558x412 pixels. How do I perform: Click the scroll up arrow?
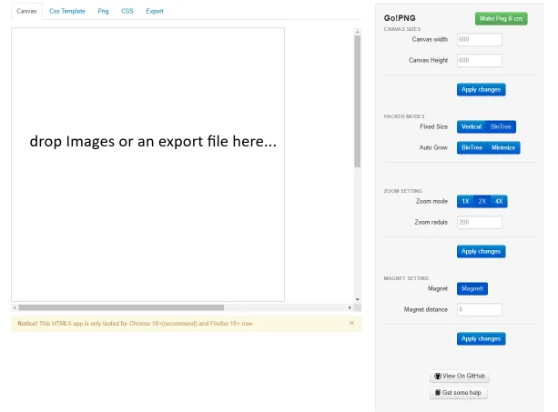coord(358,32)
